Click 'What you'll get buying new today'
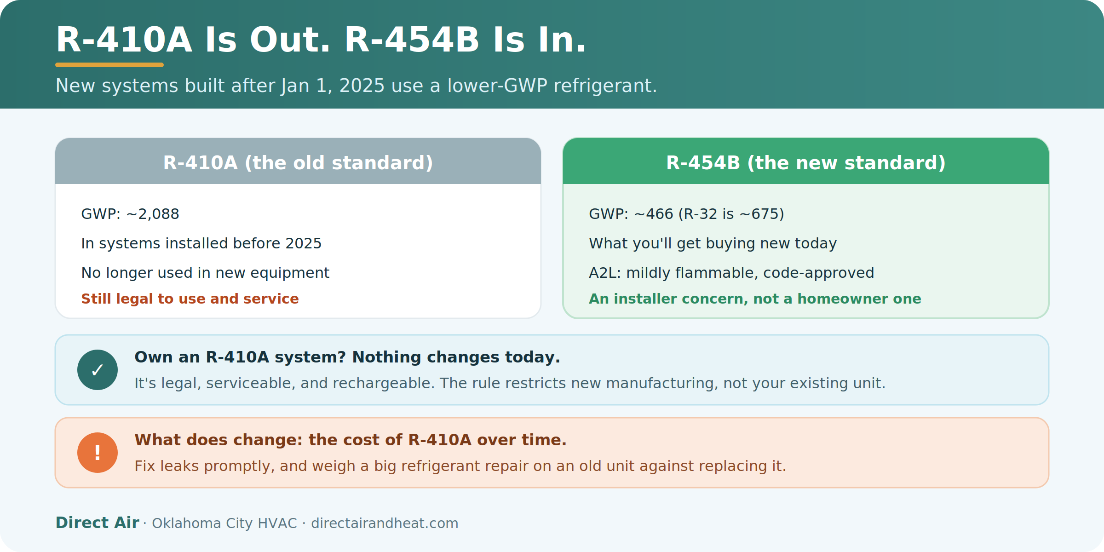The width and height of the screenshot is (1104, 552). (713, 244)
